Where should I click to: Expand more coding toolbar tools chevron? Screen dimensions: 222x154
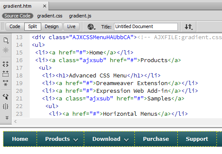point(7,117)
